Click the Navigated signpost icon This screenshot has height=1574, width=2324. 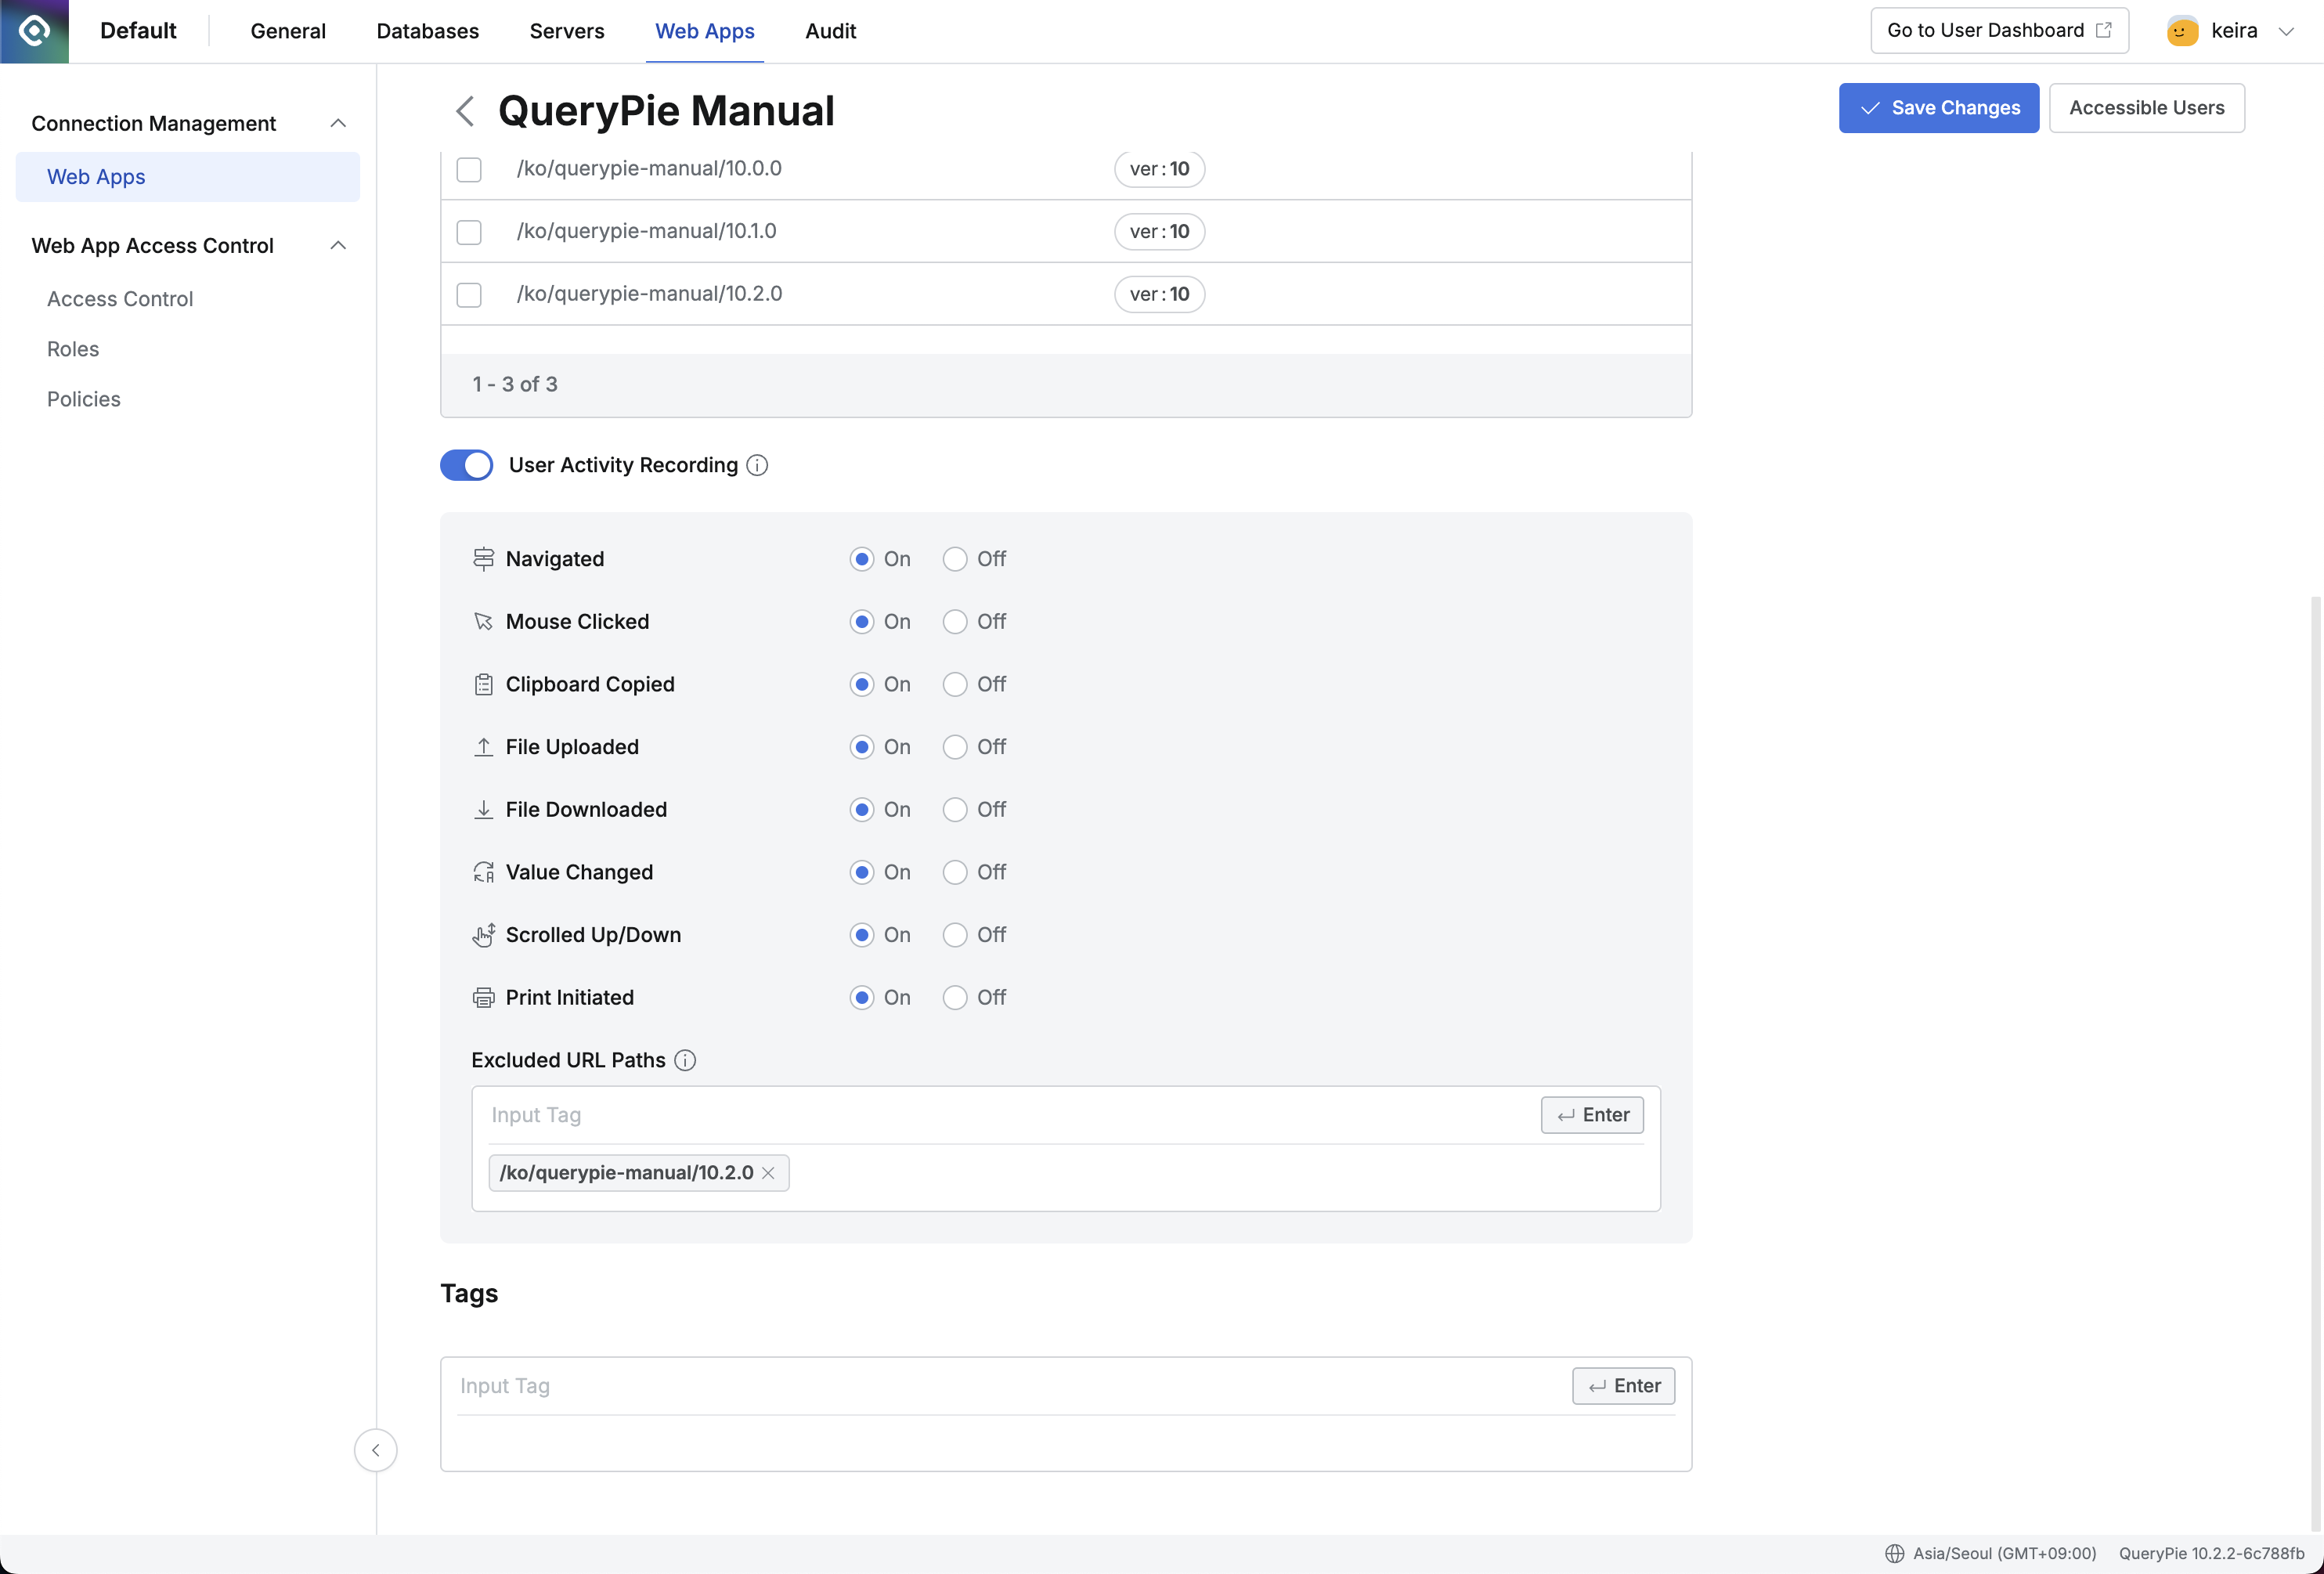[483, 559]
